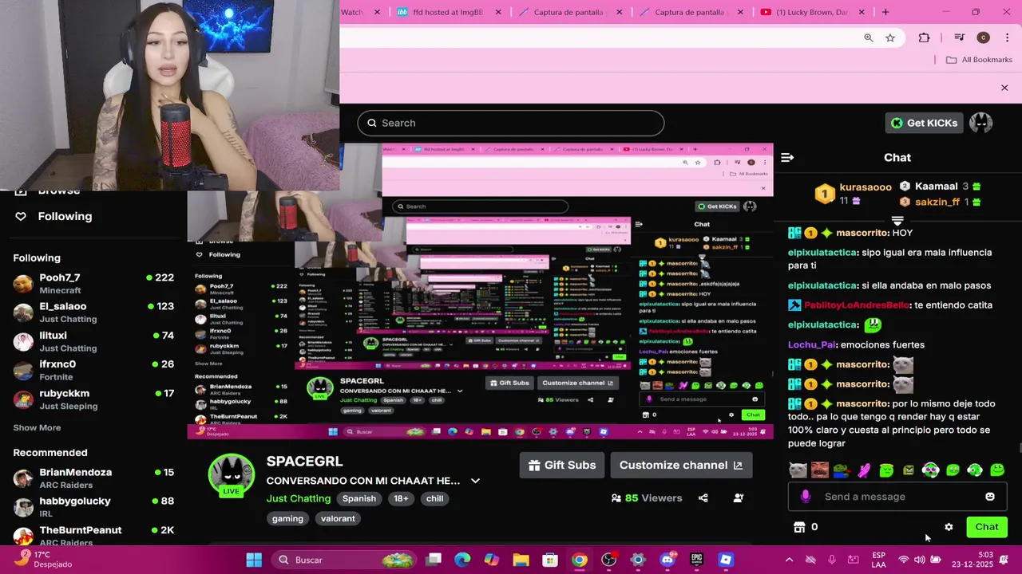Collapse the chat panel with the arrow icon
This screenshot has height=574, width=1022.
(x=787, y=158)
